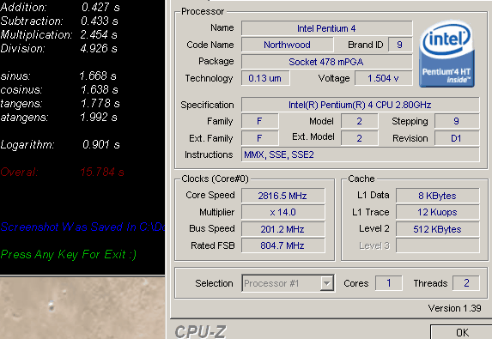Click the Voltage value 1.504 v
Image resolution: width=492 pixels, height=339 pixels.
click(384, 78)
